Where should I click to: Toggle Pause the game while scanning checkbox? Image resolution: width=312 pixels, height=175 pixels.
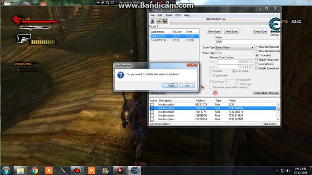211,87
